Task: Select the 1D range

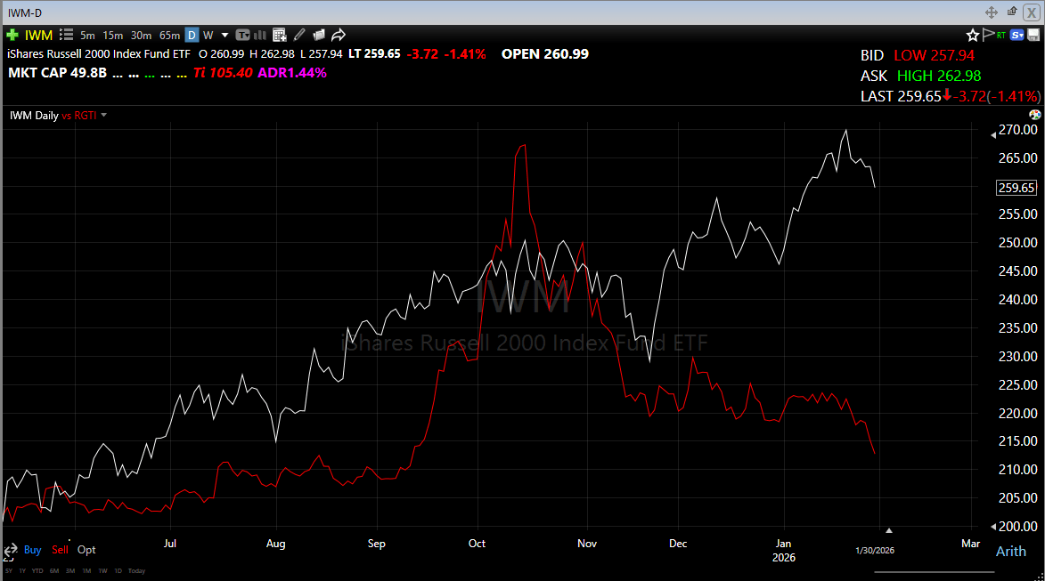Action: click(118, 571)
